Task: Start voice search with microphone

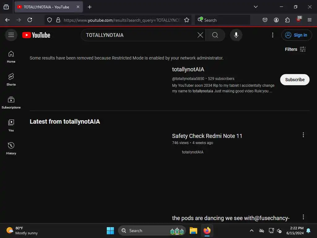Action: tap(236, 35)
